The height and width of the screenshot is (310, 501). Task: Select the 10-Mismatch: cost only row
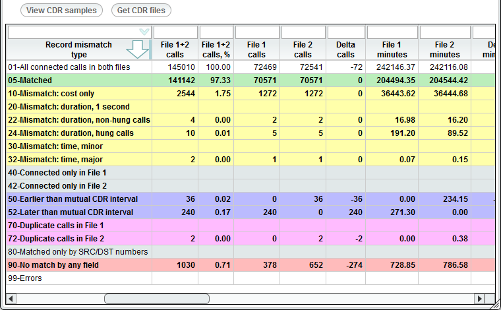click(x=79, y=94)
